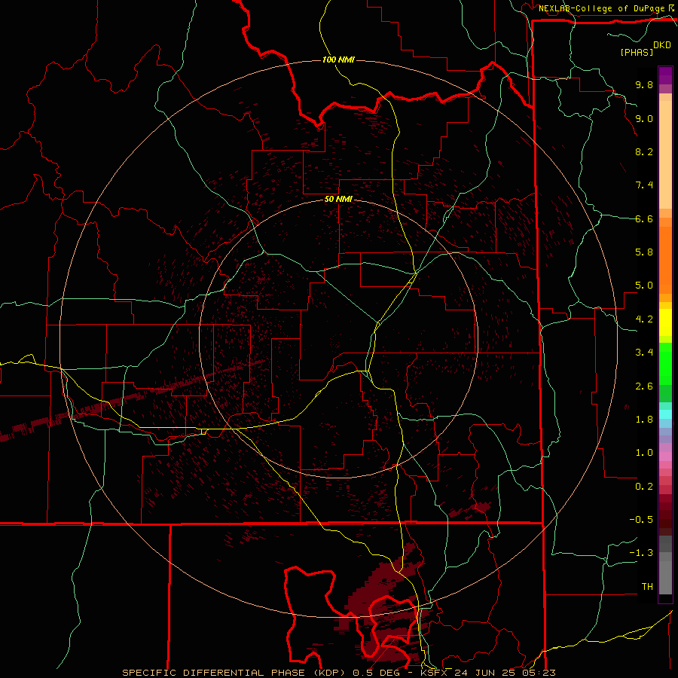Click the 4.2 scale value
This screenshot has height=678, width=678.
pos(644,319)
